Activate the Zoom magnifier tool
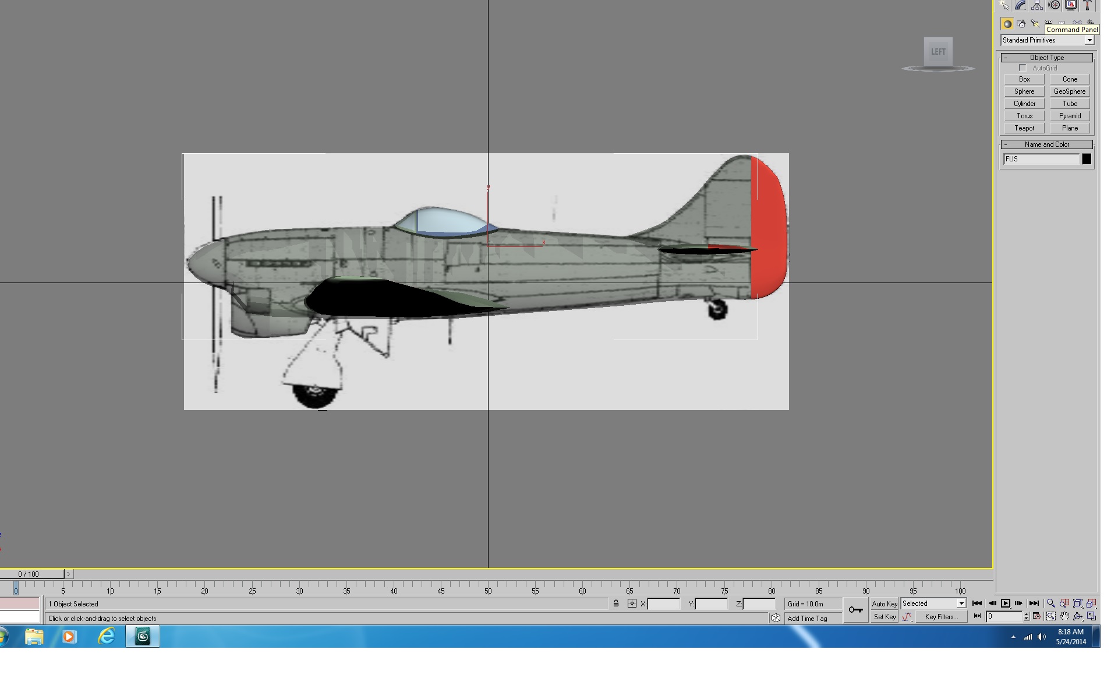Viewport: 1118px width, 699px height. click(x=1050, y=603)
